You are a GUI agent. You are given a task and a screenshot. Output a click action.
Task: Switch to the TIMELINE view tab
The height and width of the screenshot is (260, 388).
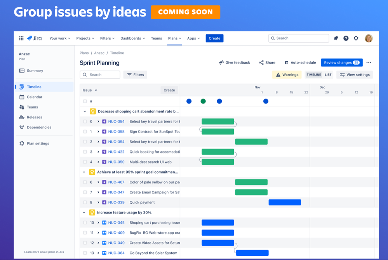(x=314, y=75)
